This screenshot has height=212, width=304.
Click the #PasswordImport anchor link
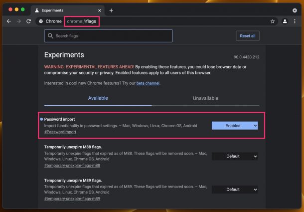60,132
